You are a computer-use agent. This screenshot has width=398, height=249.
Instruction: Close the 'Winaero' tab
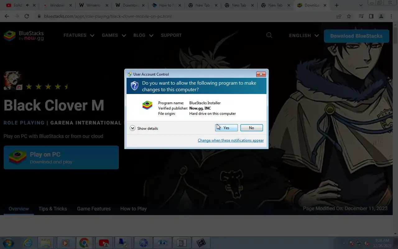[107, 5]
